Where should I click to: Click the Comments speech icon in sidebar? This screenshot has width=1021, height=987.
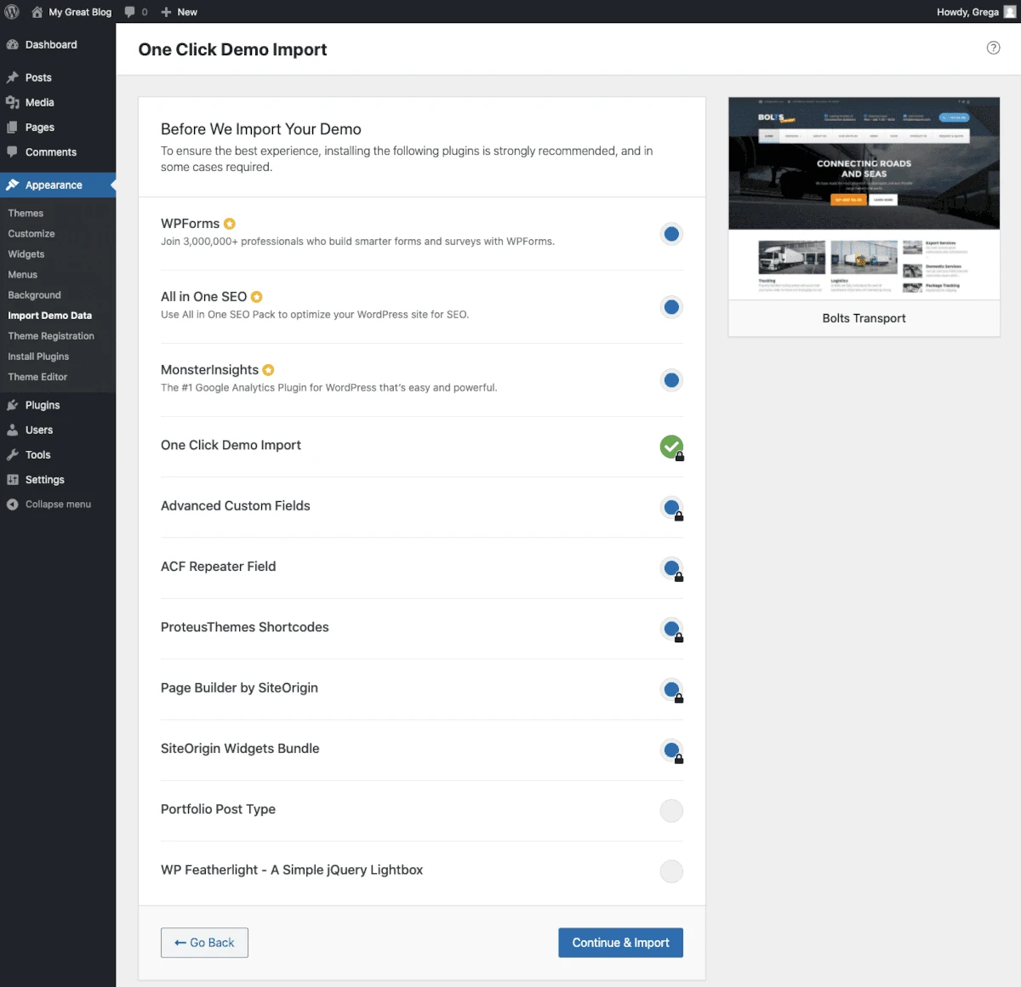13,152
